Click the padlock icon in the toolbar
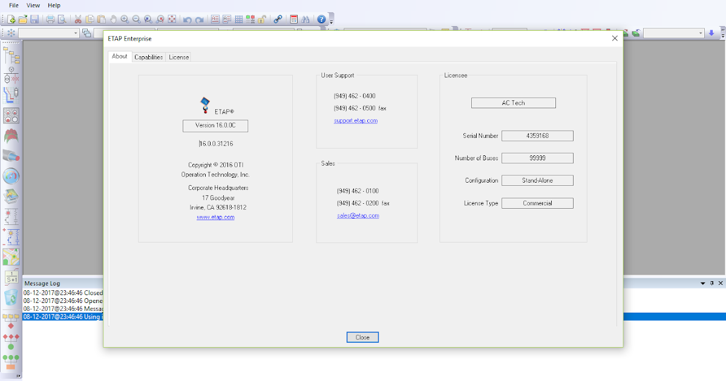The width and height of the screenshot is (726, 381). [x=262, y=19]
